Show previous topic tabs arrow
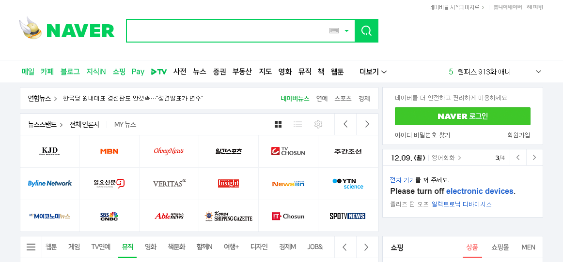563x262 pixels. pyautogui.click(x=344, y=247)
